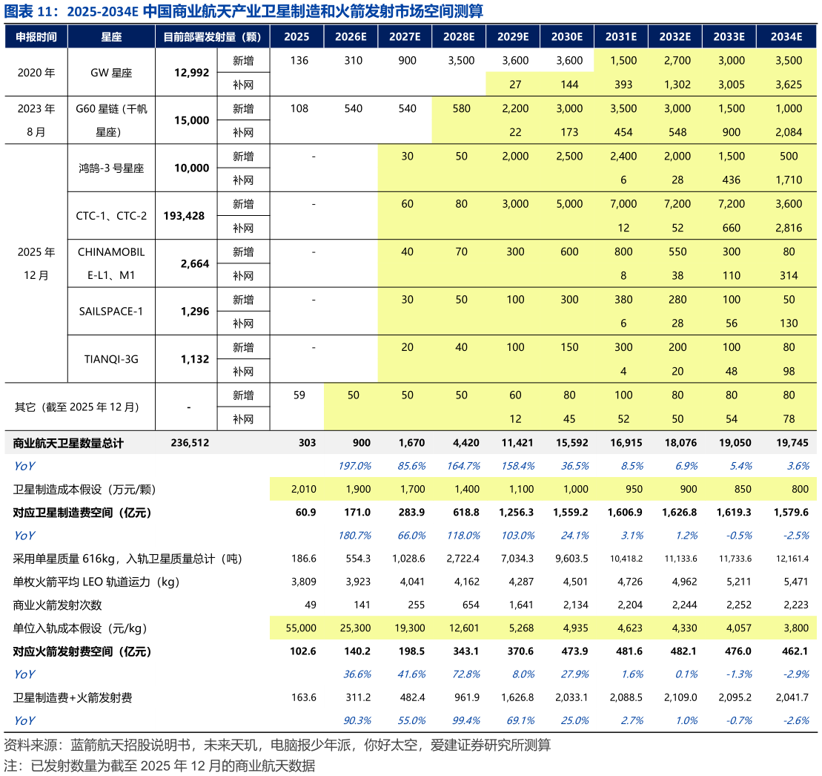This screenshot has width=822, height=776.
Task: Click the 申报时间 column header
Action: 36,36
